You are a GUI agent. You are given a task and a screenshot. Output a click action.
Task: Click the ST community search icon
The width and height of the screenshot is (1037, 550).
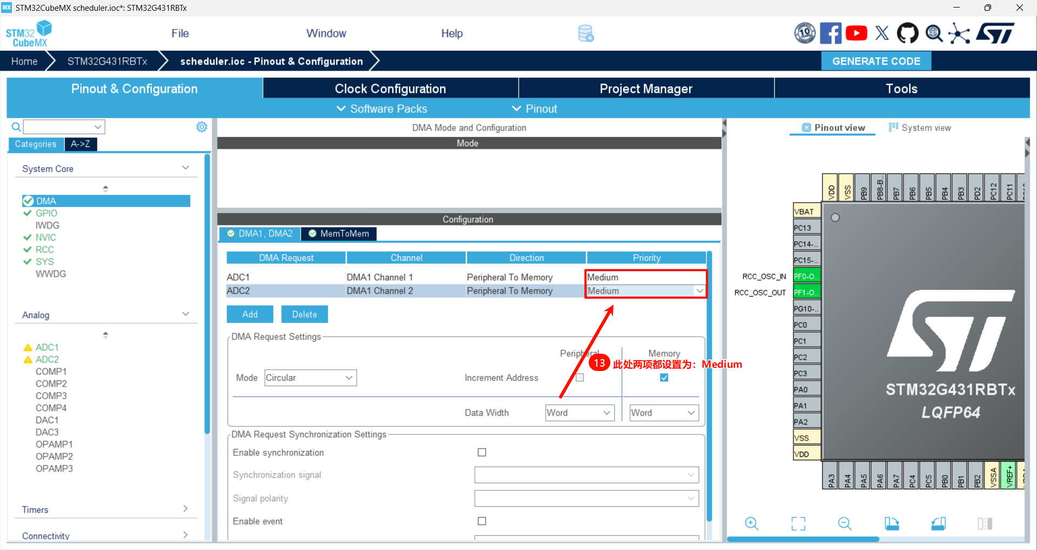(x=934, y=33)
